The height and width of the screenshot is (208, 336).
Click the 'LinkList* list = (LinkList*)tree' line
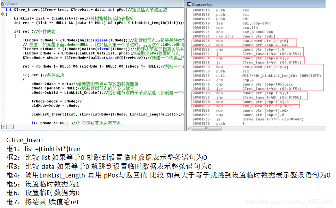pos(74,18)
